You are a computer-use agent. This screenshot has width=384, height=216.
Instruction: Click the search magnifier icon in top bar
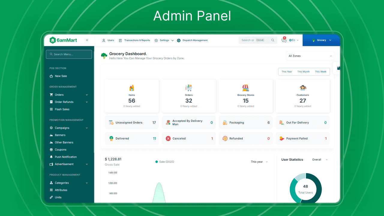point(273,40)
